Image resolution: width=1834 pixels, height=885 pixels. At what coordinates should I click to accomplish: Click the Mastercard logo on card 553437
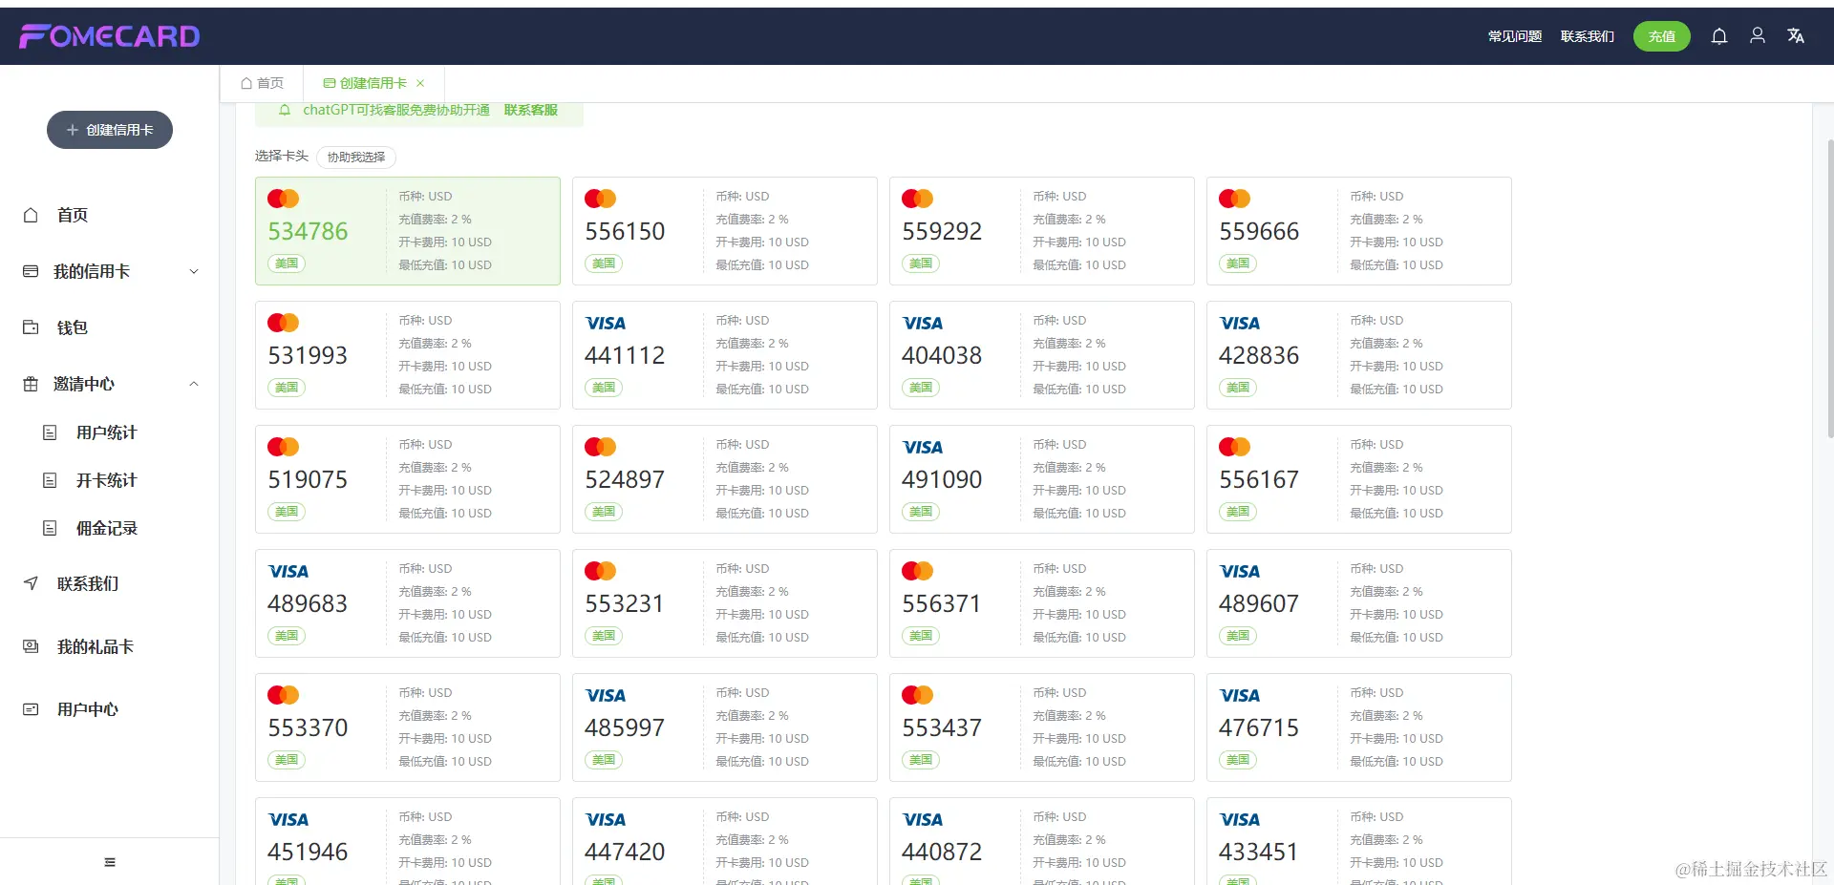coord(917,695)
